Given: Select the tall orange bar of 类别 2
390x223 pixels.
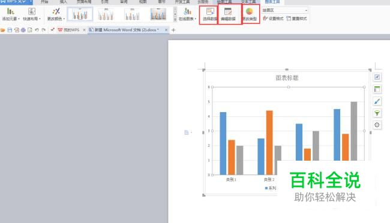Looking at the screenshot, I should pos(269,143).
